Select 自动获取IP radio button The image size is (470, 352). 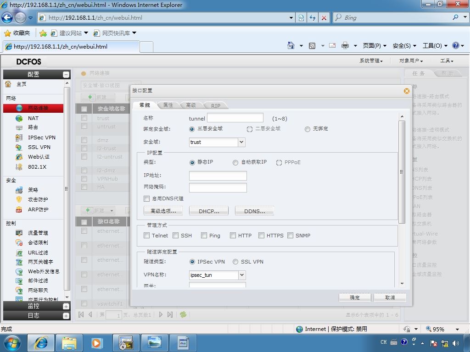coord(235,163)
